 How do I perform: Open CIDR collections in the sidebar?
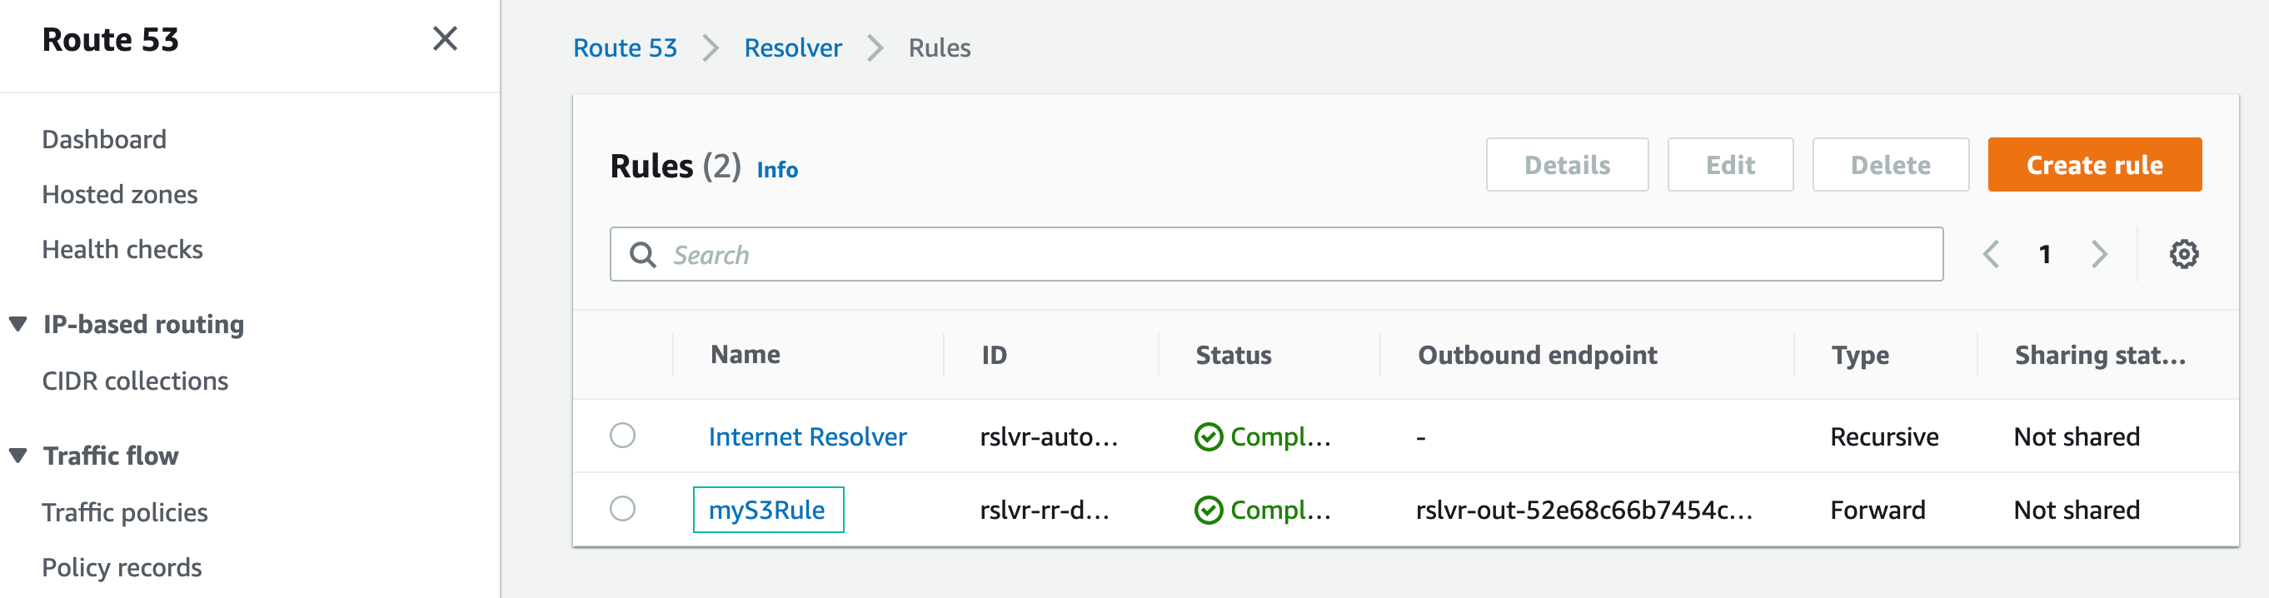coord(135,381)
